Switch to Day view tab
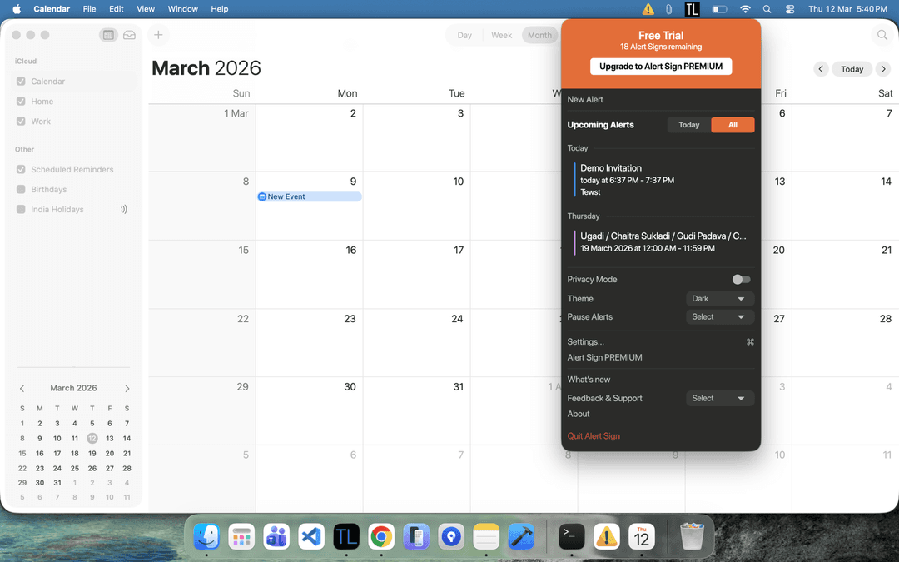 pyautogui.click(x=464, y=36)
